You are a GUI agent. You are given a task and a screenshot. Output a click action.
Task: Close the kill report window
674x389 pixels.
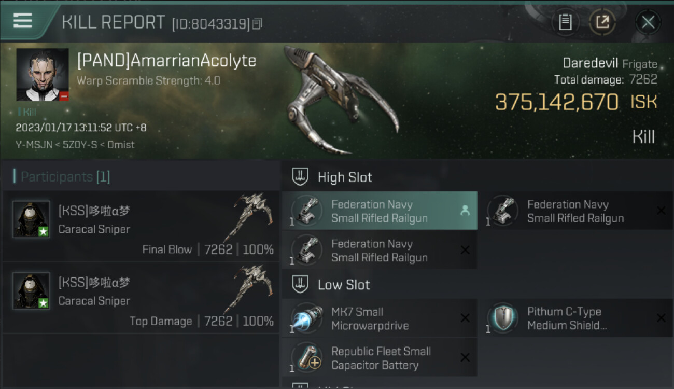[x=648, y=22]
